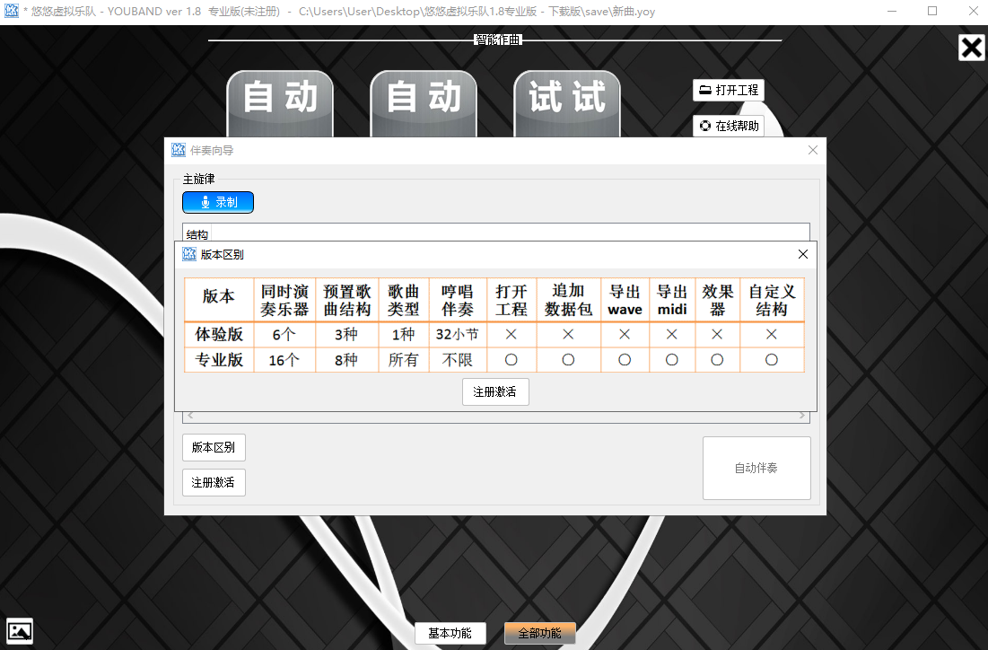Click the 8种 cell in 专业版 row
988x650 pixels.
coord(345,360)
